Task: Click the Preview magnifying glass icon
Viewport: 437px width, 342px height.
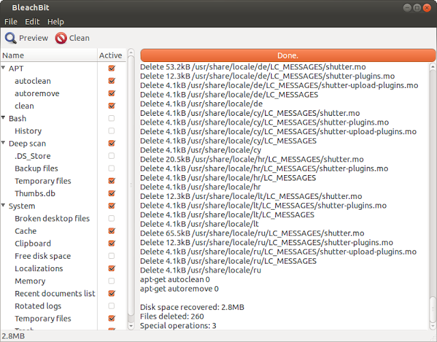Action: click(11, 38)
